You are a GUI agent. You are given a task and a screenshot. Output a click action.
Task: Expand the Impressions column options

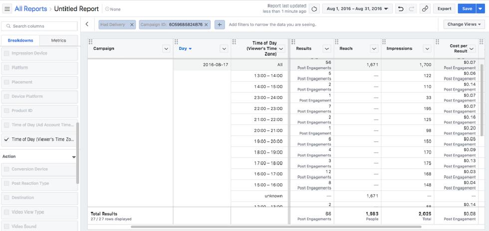coord(427,49)
